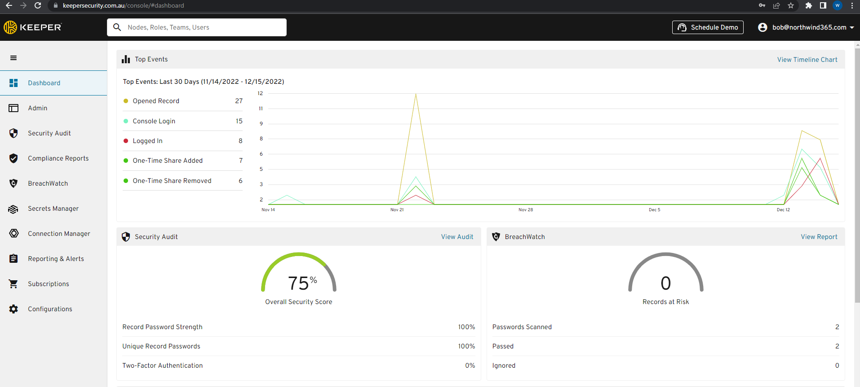This screenshot has width=860, height=387.
Task: Click the Reporting & Alerts clipboard icon
Action: tap(13, 259)
